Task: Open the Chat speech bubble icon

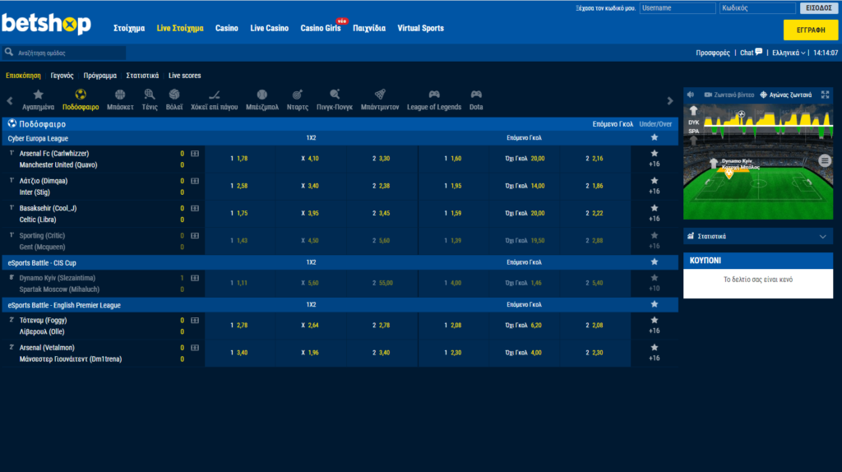Action: coord(759,52)
